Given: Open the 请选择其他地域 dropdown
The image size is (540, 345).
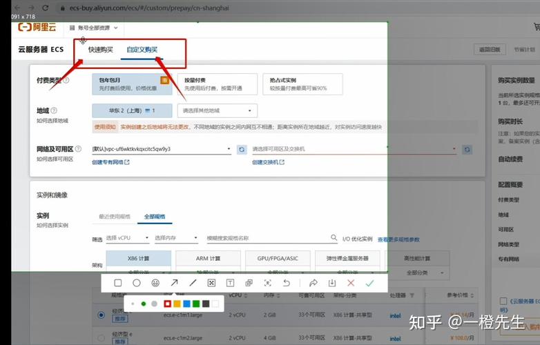Looking at the screenshot, I should [218, 110].
